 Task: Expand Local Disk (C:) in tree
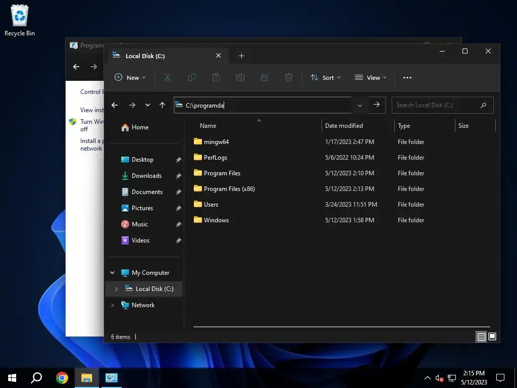116,288
